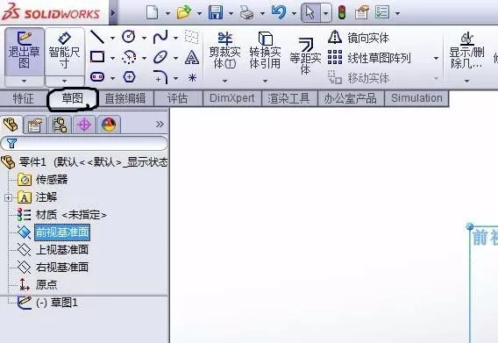The image size is (498, 343).
Task: Expand the SolidWorks menu arrow beside logo
Action: 113,12
